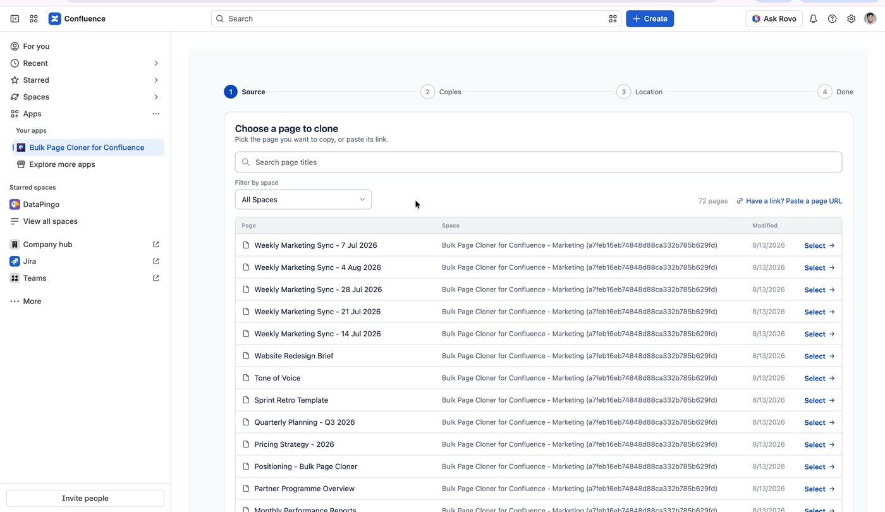Click the Invite people button
This screenshot has height=512, width=885.
click(x=85, y=498)
